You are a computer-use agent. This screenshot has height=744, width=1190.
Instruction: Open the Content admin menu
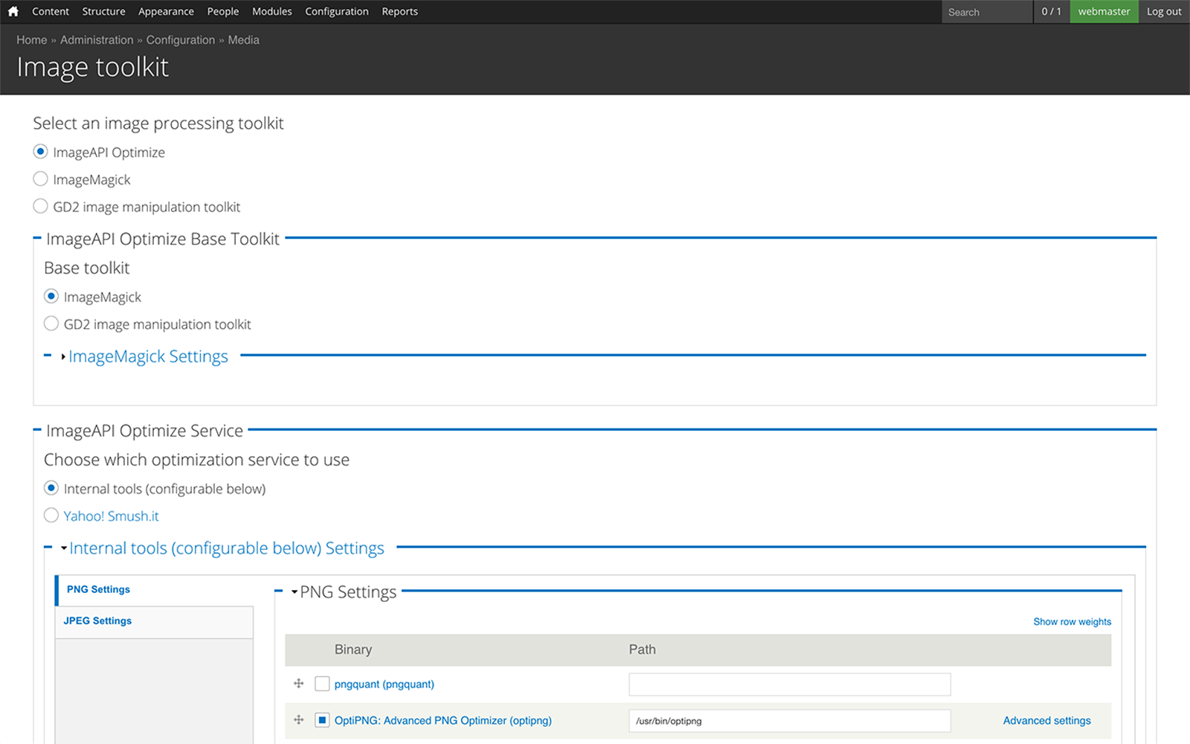coord(51,11)
